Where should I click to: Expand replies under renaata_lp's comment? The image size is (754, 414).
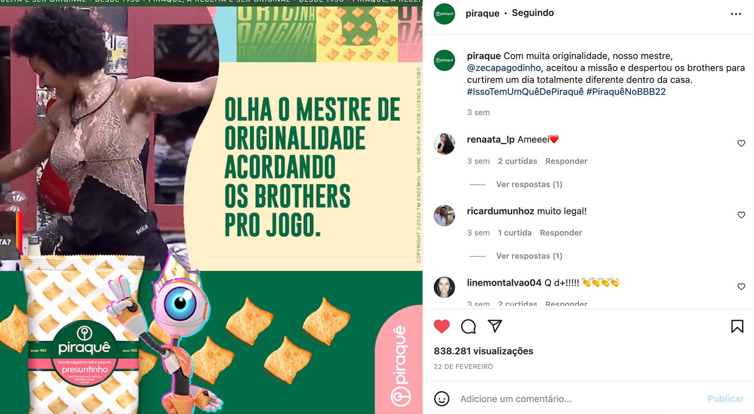[x=529, y=184]
